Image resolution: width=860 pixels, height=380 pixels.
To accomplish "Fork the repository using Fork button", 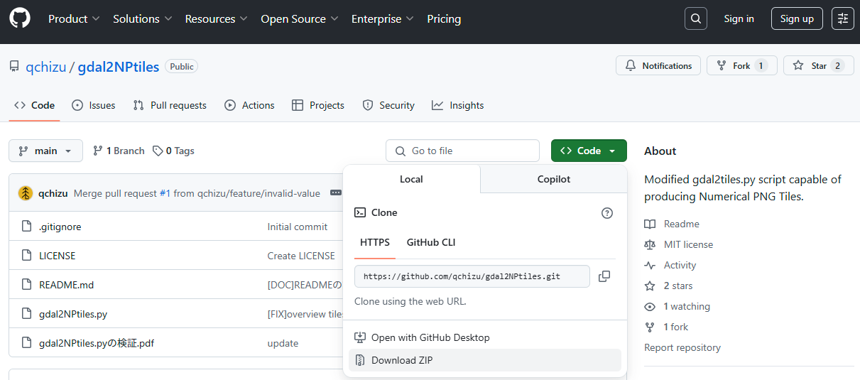I will 742,65.
